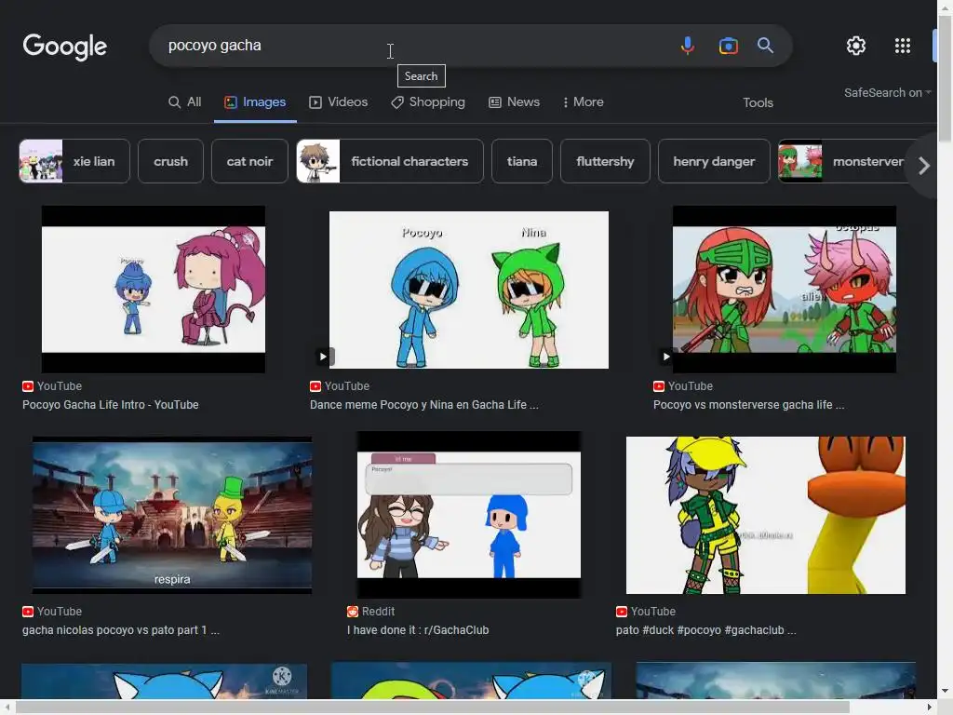Open 'pato #duck #pocoyo #gachaclub' link
Viewport: 953px width, 715px height.
[705, 630]
